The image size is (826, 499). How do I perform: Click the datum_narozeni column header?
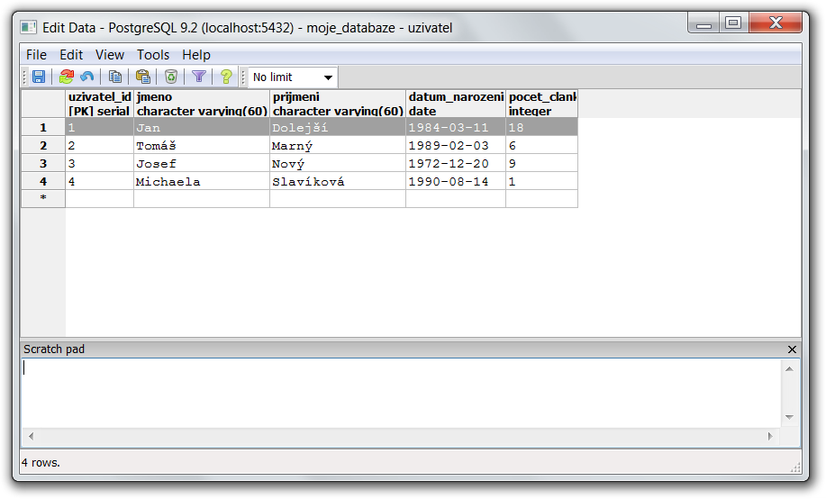tap(455, 104)
